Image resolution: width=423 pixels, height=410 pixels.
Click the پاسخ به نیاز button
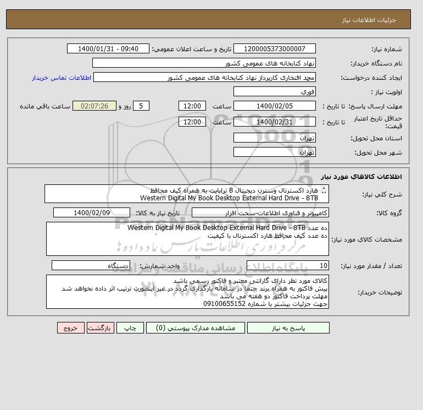pos(288,328)
